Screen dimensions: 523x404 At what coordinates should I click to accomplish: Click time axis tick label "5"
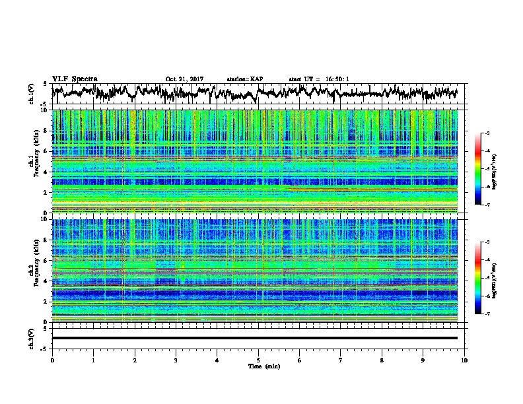[x=258, y=360]
